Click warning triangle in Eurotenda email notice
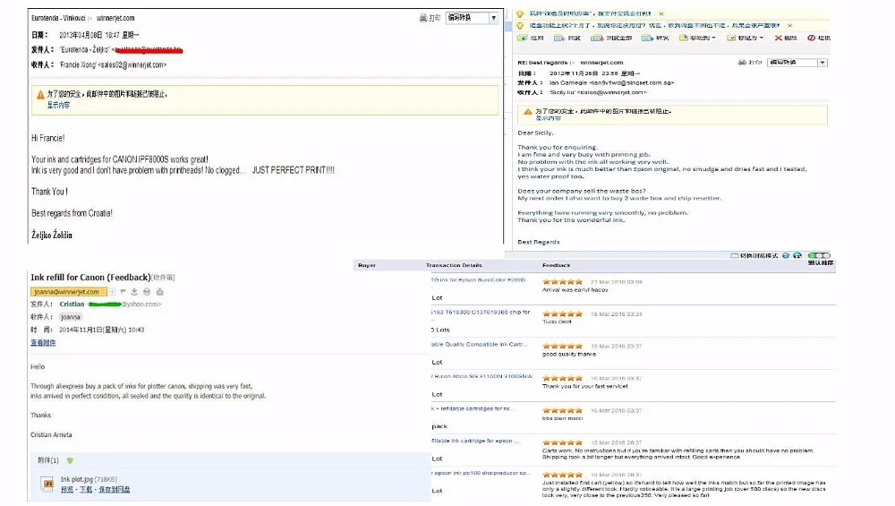Image resolution: width=895 pixels, height=506 pixels. [x=40, y=95]
